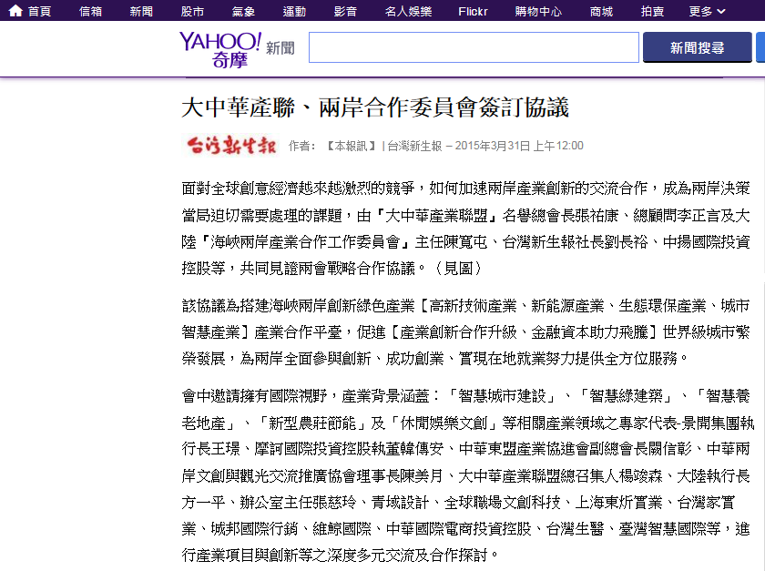Click the 新聞 label next to Yahoo logo
765x571 pixels.
280,48
